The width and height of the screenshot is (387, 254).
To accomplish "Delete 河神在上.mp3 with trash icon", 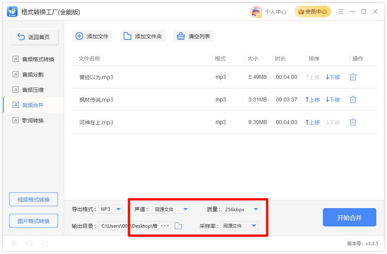I will (x=353, y=122).
